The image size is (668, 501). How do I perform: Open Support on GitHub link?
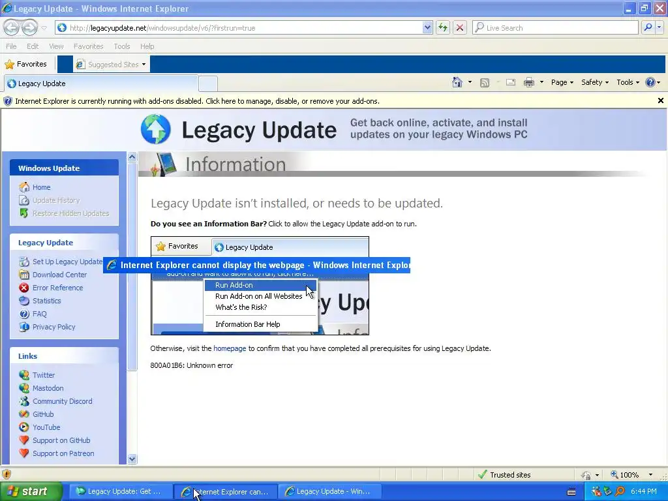tap(61, 440)
